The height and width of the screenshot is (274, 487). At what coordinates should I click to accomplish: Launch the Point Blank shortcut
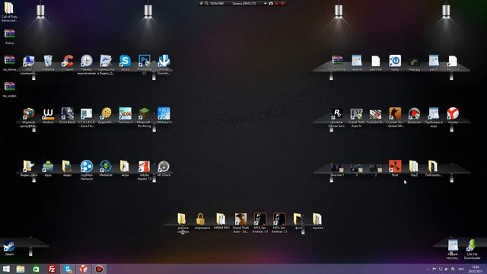point(68,114)
